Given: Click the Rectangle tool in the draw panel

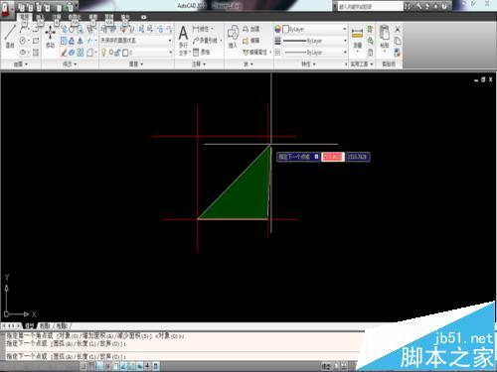Looking at the screenshot, I should (36, 41).
